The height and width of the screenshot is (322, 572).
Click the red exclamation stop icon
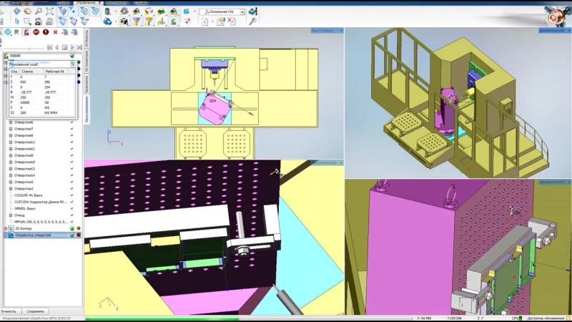coord(45,31)
